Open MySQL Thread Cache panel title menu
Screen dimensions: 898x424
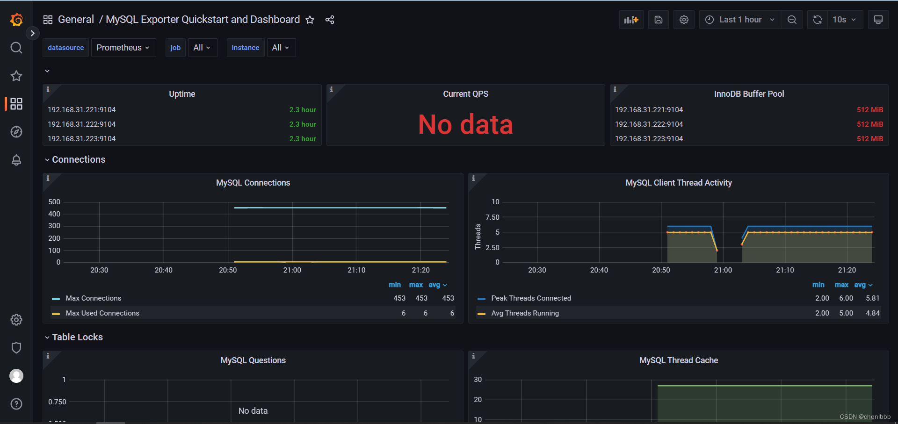coord(679,360)
